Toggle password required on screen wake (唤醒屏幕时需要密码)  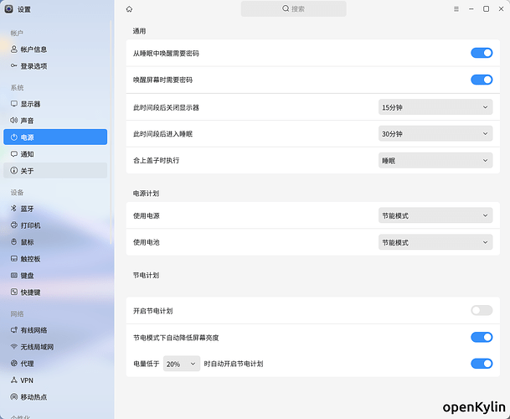pos(482,80)
